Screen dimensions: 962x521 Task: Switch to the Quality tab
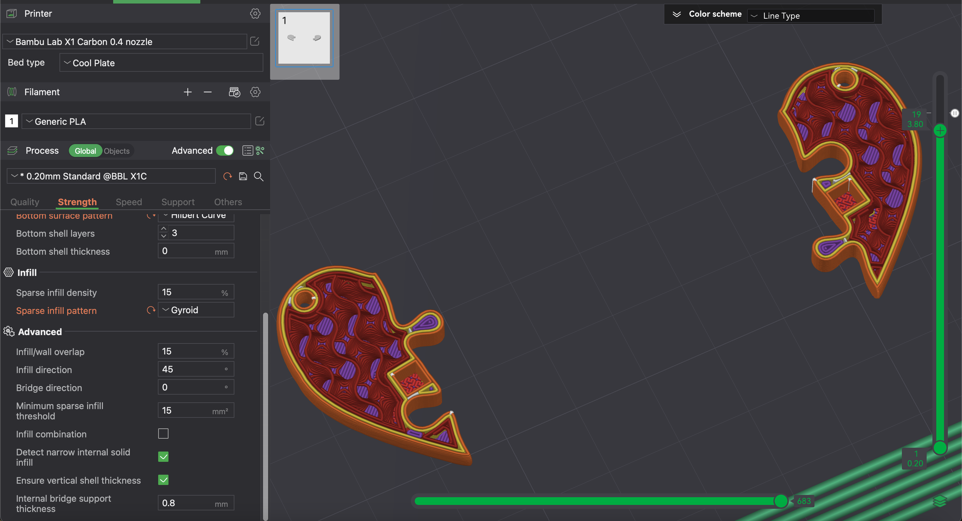pos(24,201)
